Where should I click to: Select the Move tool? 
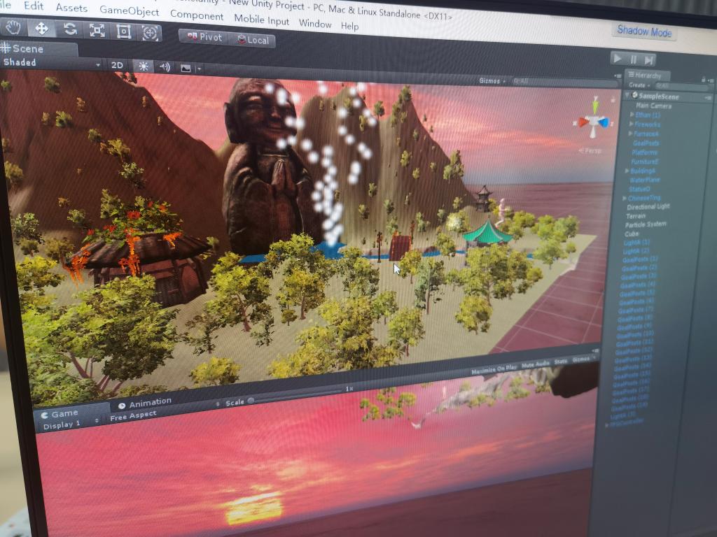pos(41,29)
